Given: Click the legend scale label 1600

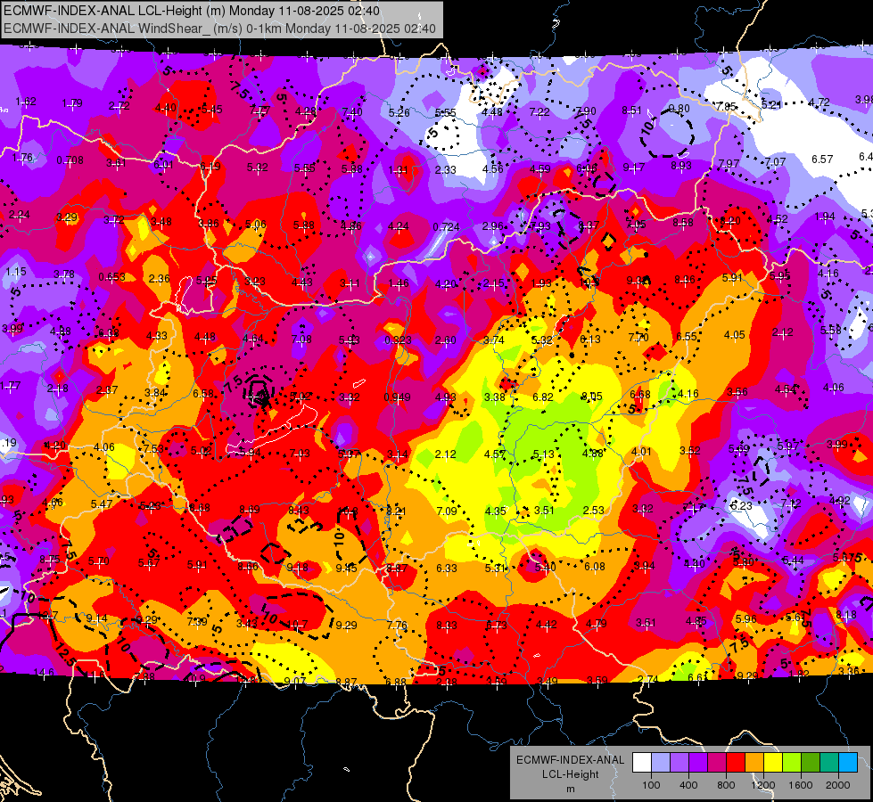Looking at the screenshot, I should (801, 785).
